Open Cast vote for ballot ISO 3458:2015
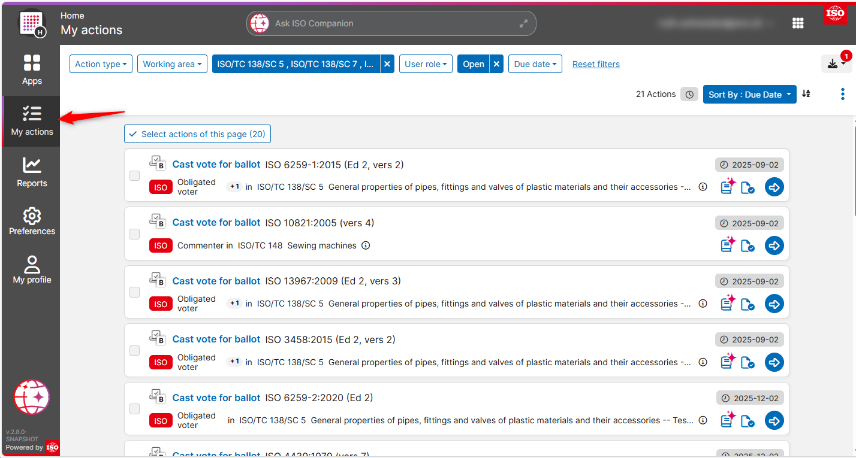Image resolution: width=856 pixels, height=458 pixels. [x=216, y=339]
